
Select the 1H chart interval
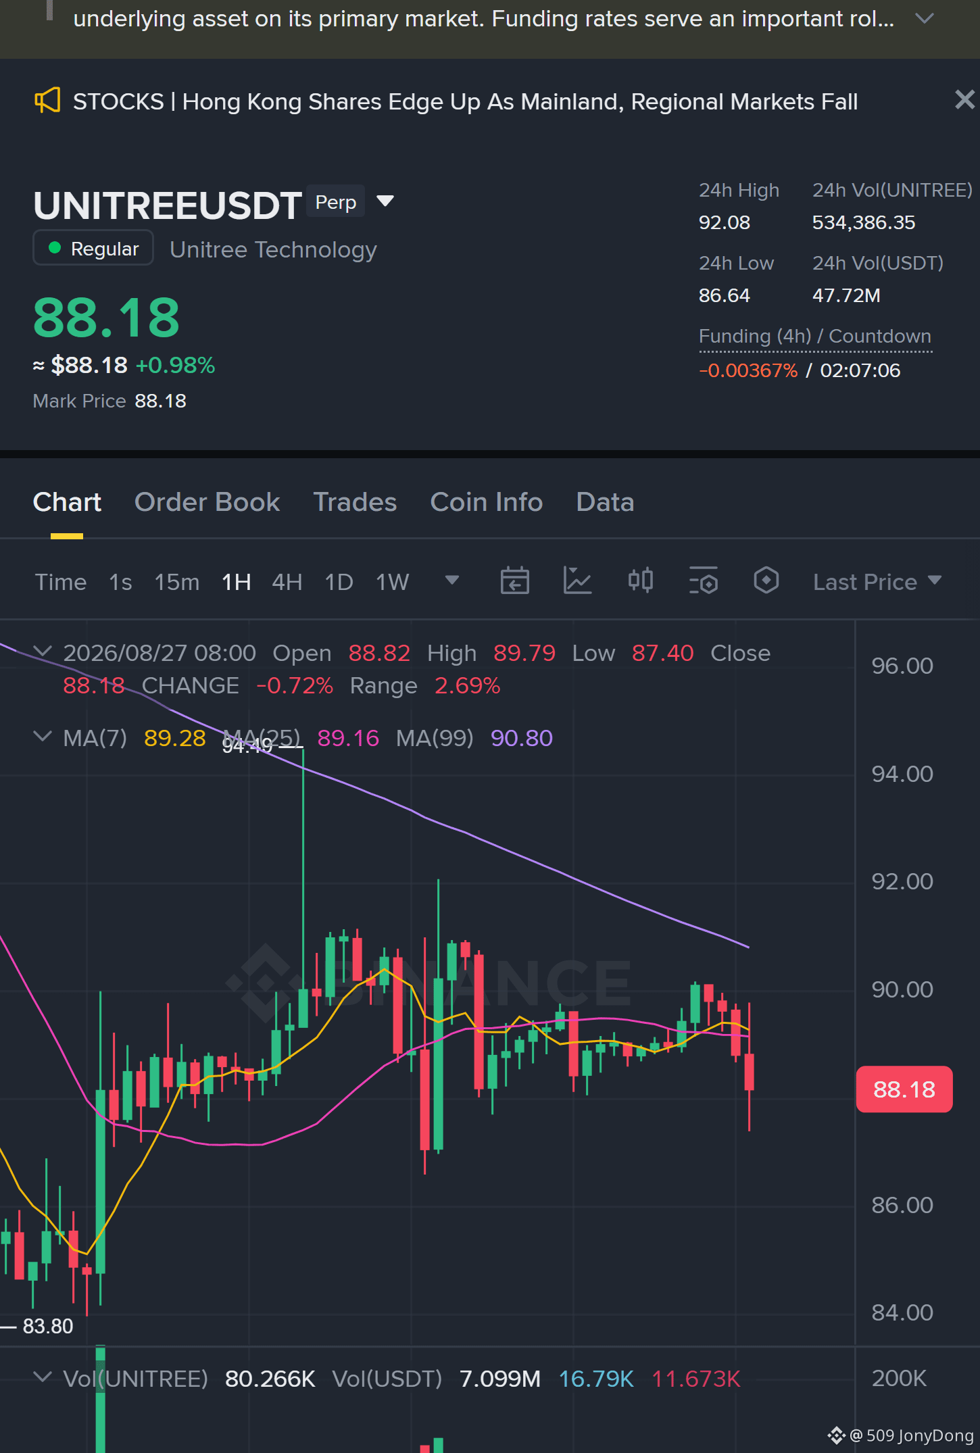pyautogui.click(x=237, y=582)
